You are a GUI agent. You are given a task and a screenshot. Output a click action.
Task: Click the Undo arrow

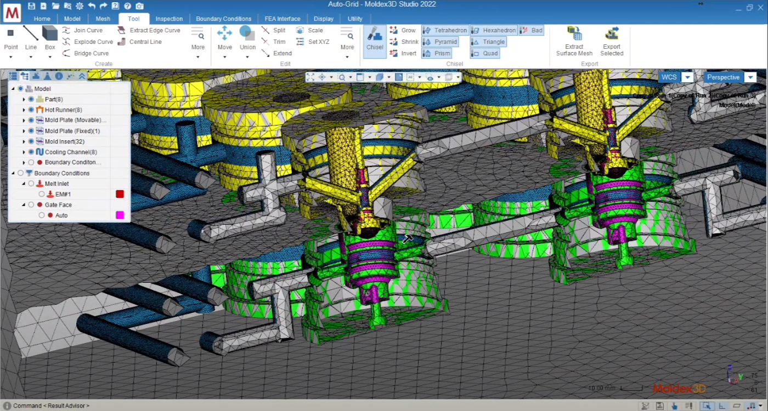(x=92, y=6)
